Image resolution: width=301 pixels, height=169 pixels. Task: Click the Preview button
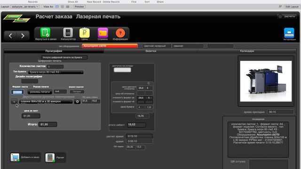pyautogui.click(x=79, y=7)
